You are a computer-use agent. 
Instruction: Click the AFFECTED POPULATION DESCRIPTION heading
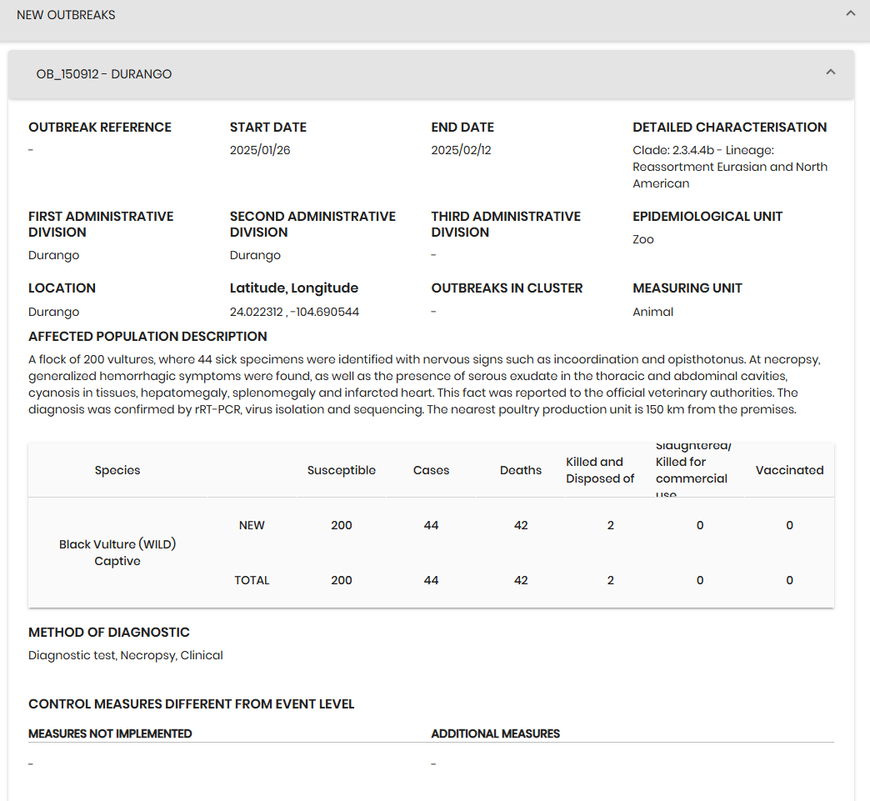tap(147, 337)
